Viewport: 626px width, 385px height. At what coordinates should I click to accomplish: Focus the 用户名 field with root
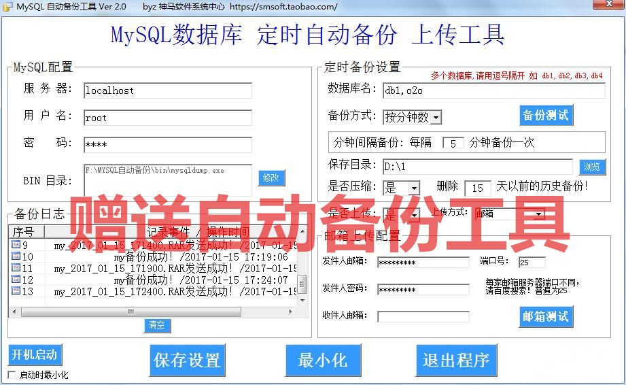[x=168, y=118]
